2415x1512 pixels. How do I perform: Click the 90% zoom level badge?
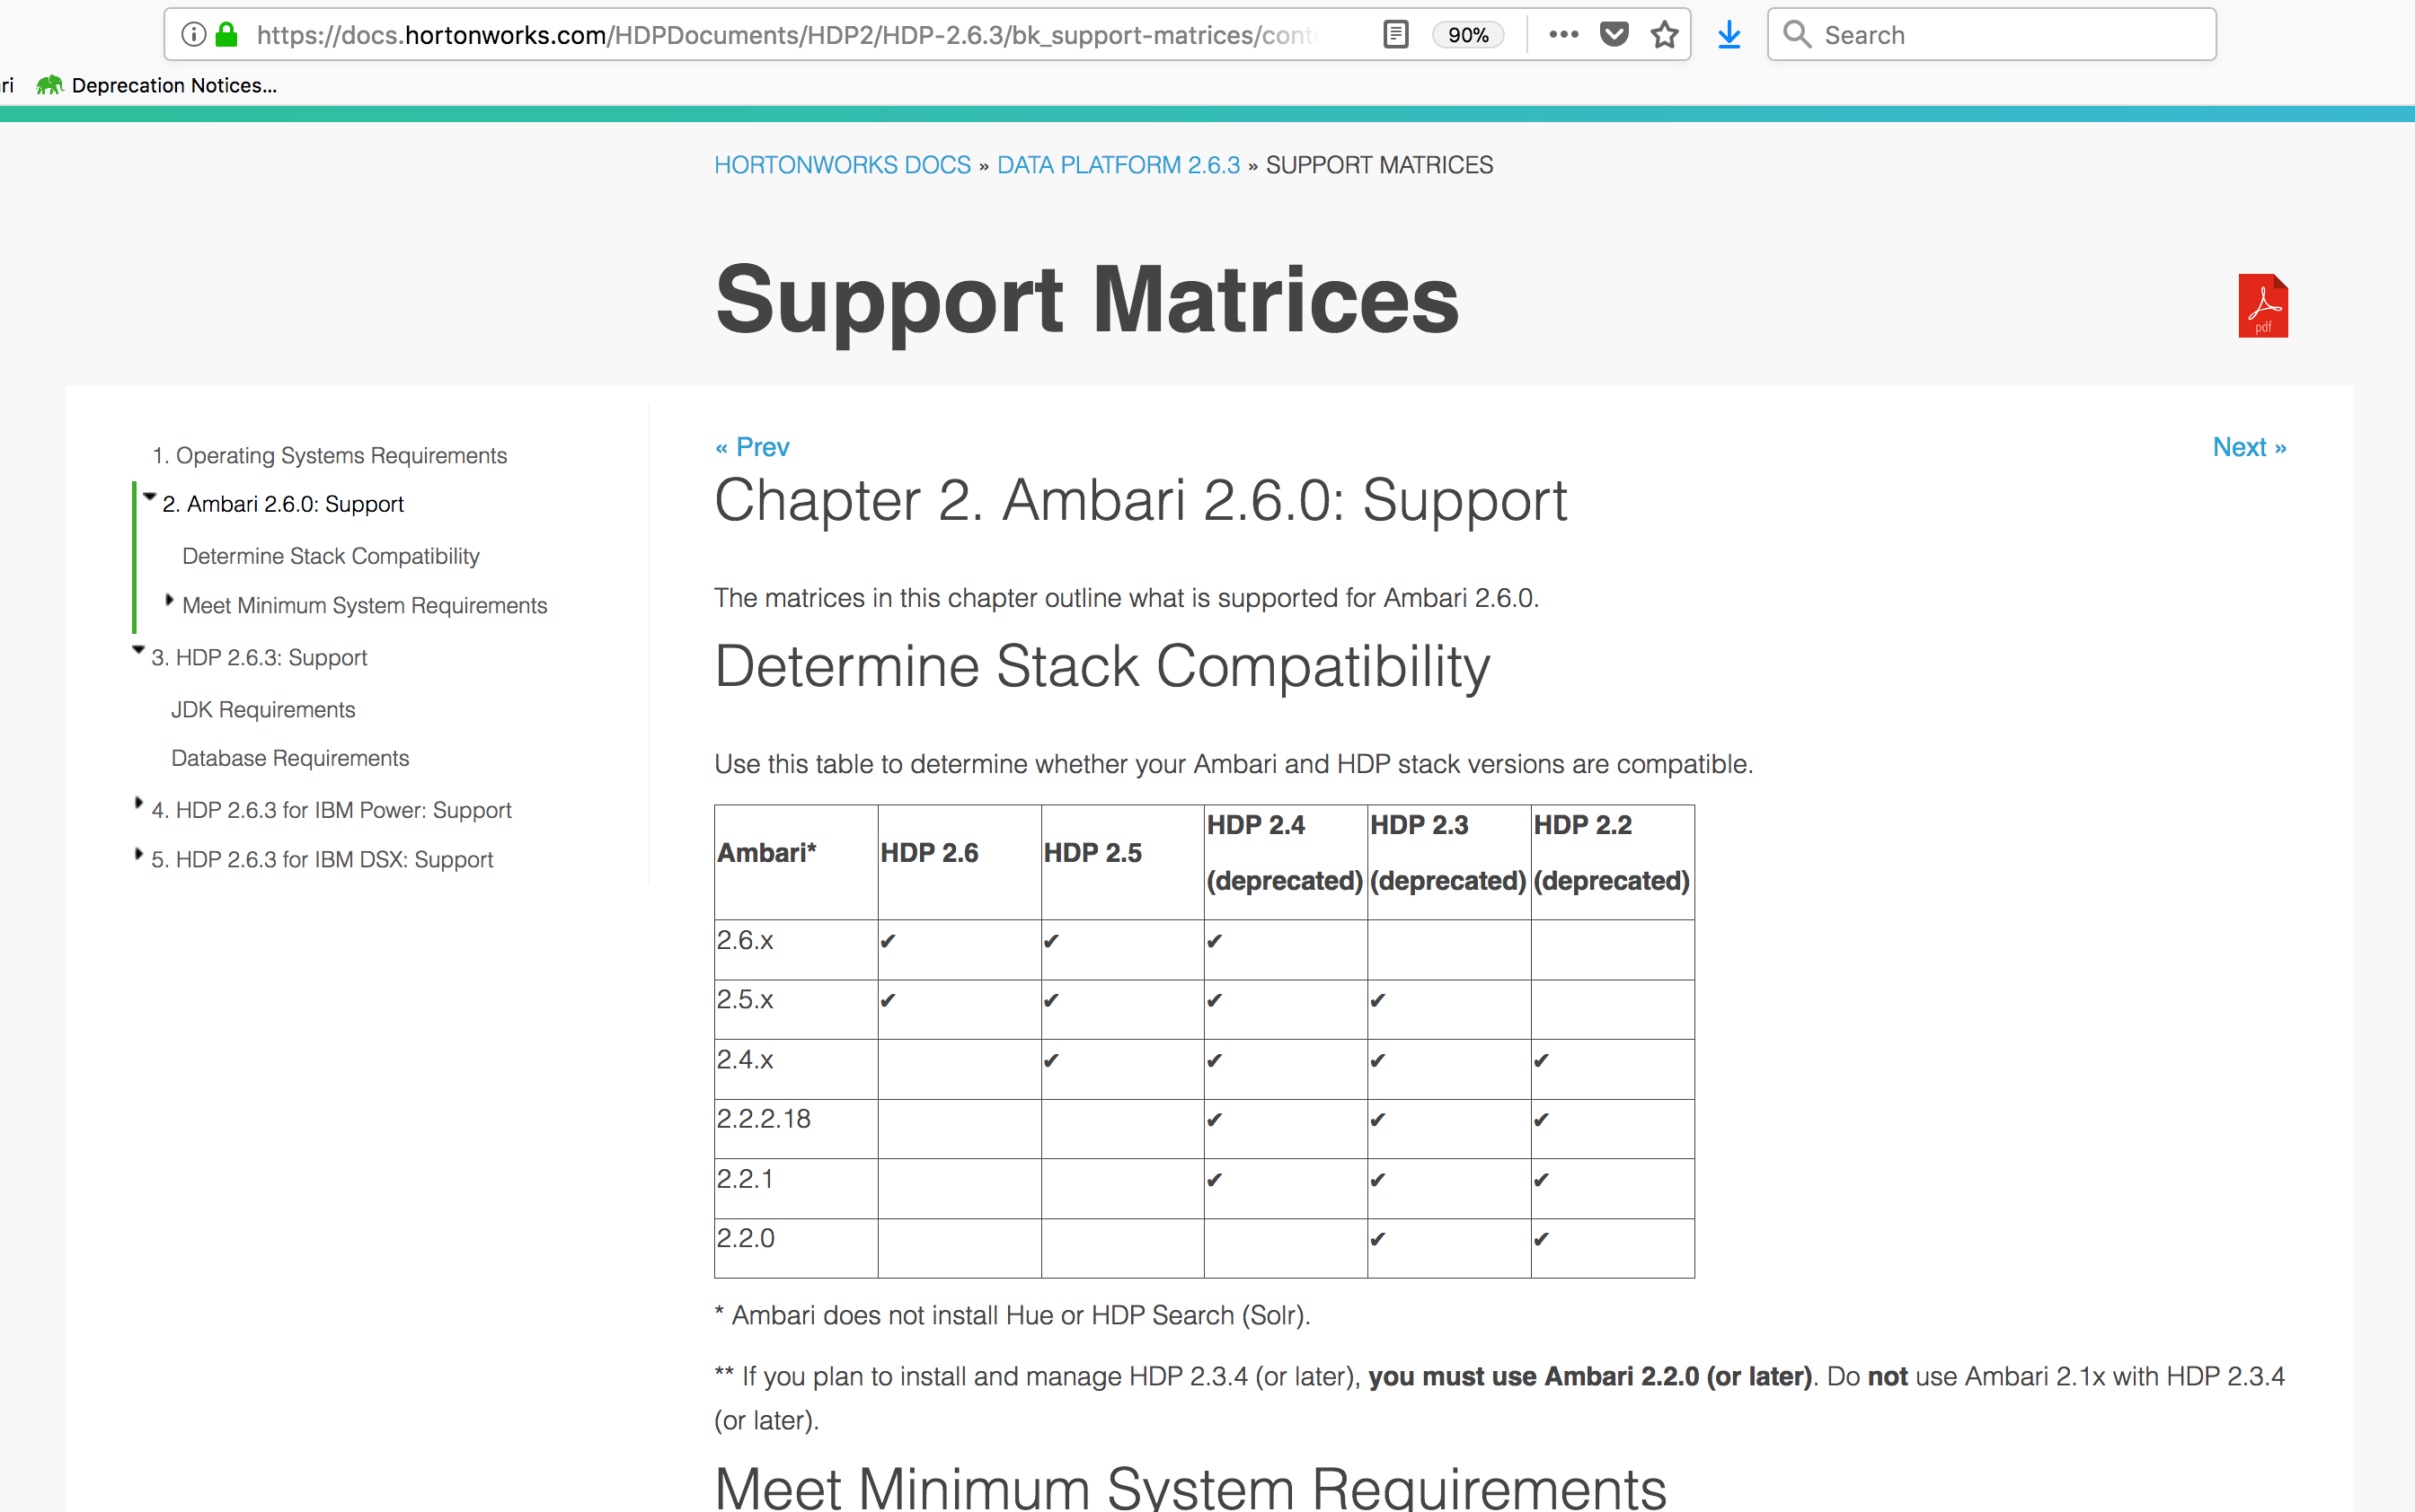tap(1468, 35)
